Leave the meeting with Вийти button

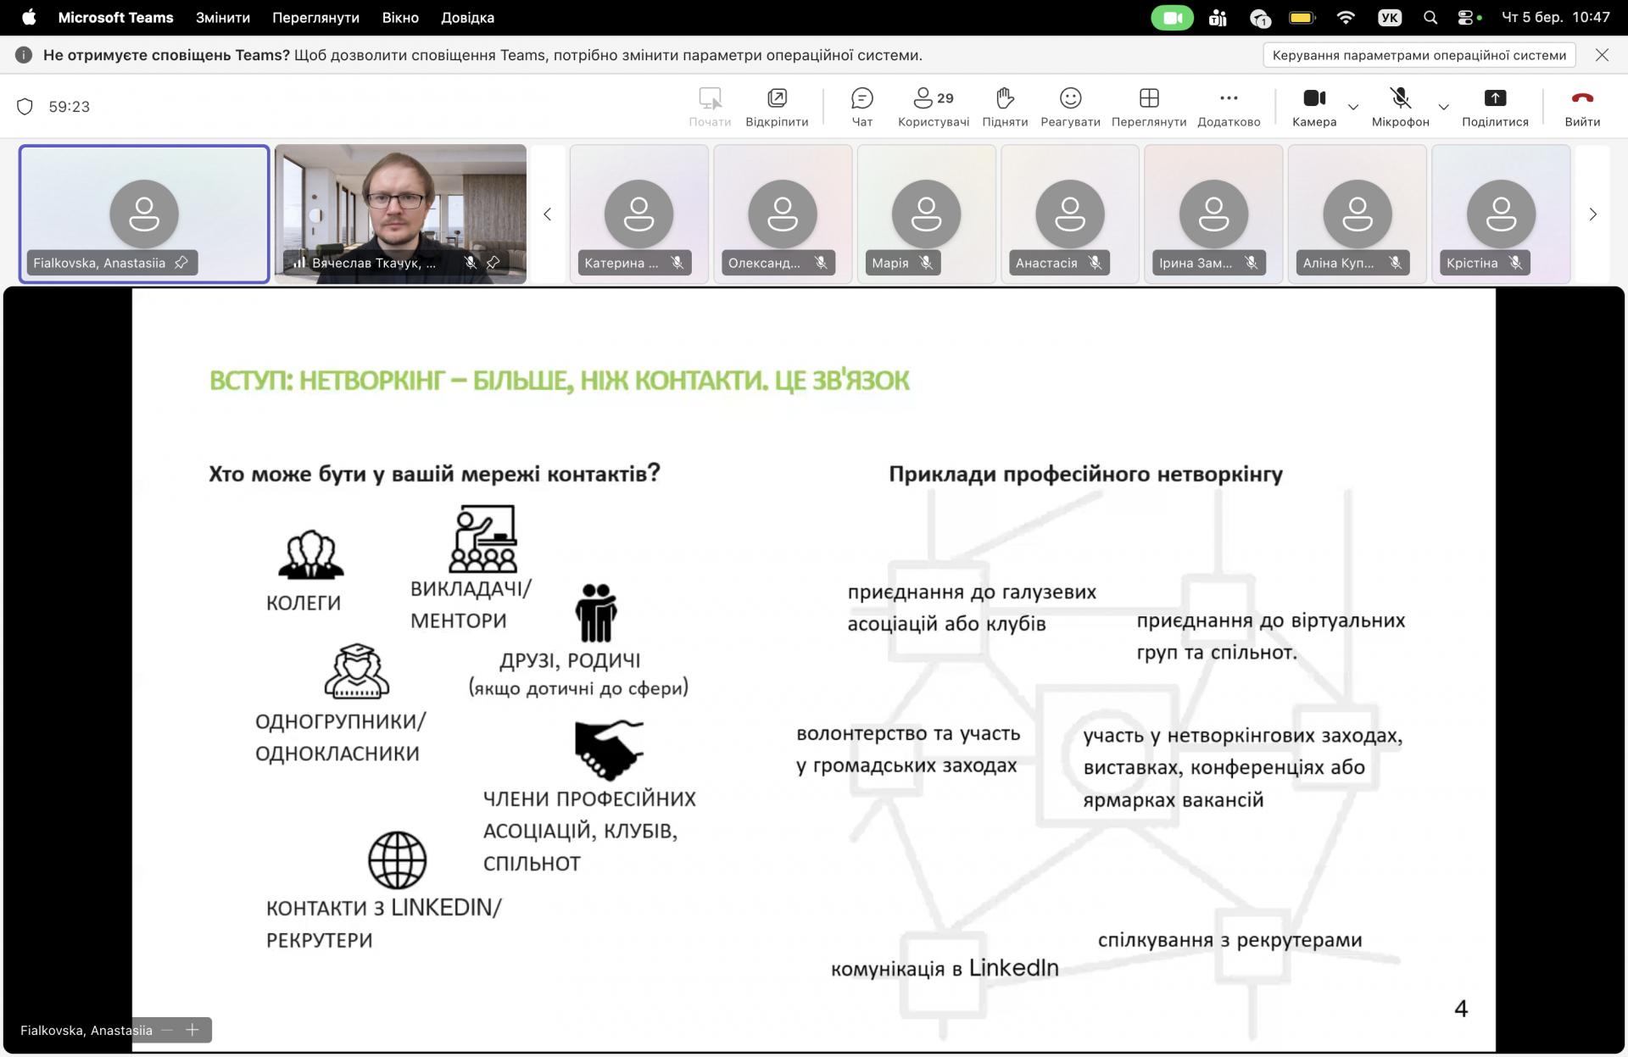point(1581,106)
